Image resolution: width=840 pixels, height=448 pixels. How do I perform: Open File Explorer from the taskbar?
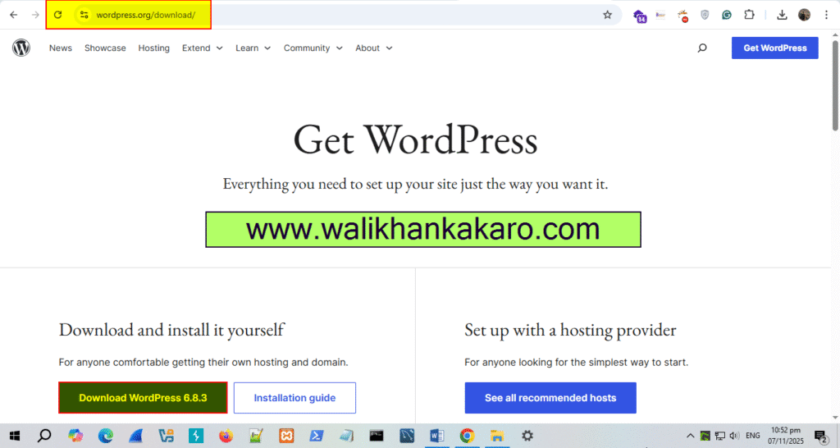click(x=497, y=436)
